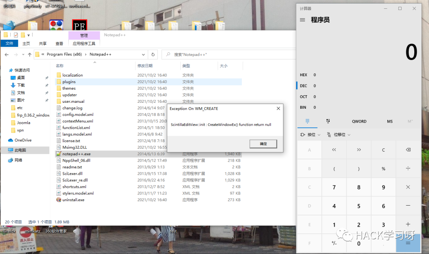
Task: Open the 应用程序工具 ribbon tab
Action: click(x=84, y=44)
